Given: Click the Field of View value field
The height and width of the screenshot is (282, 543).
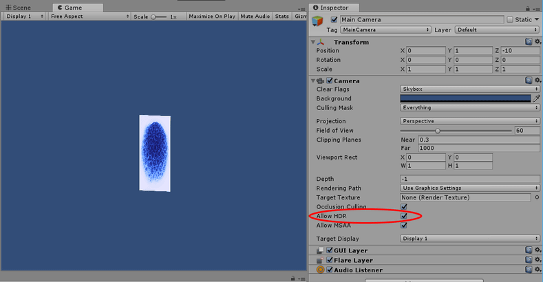Looking at the screenshot, I should 527,131.
